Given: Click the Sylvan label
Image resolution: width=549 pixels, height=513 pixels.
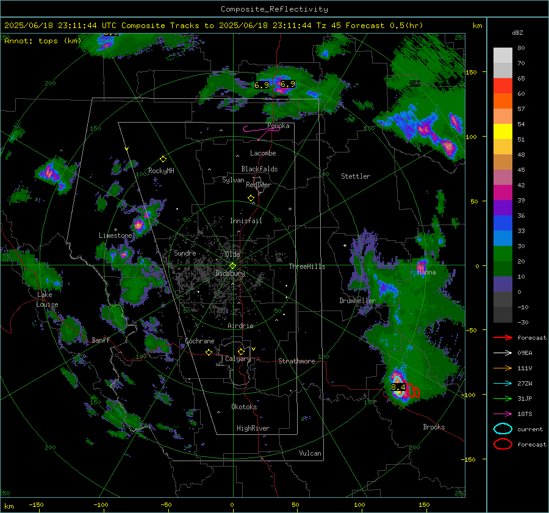Looking at the screenshot, I should (233, 180).
